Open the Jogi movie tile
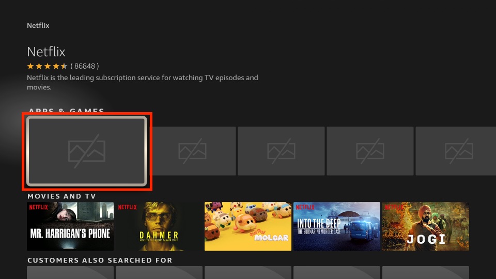 pos(426,226)
